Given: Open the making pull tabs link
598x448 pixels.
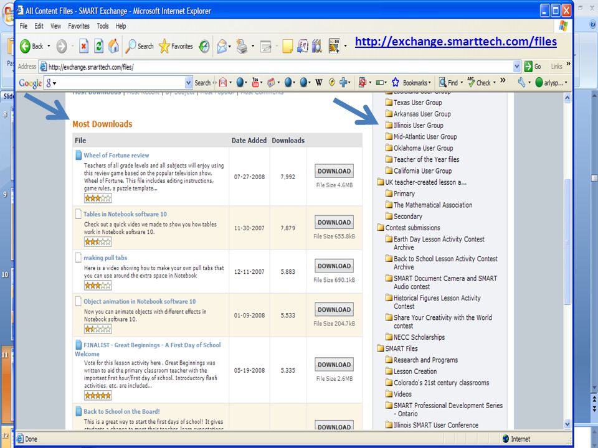Looking at the screenshot, I should coord(105,258).
